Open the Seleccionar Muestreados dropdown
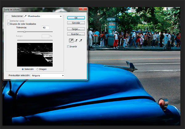 click(x=43, y=16)
